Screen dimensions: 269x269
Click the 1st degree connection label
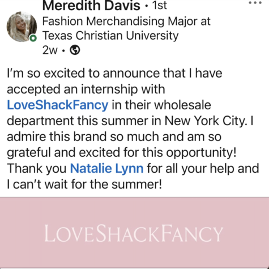pyautogui.click(x=160, y=5)
